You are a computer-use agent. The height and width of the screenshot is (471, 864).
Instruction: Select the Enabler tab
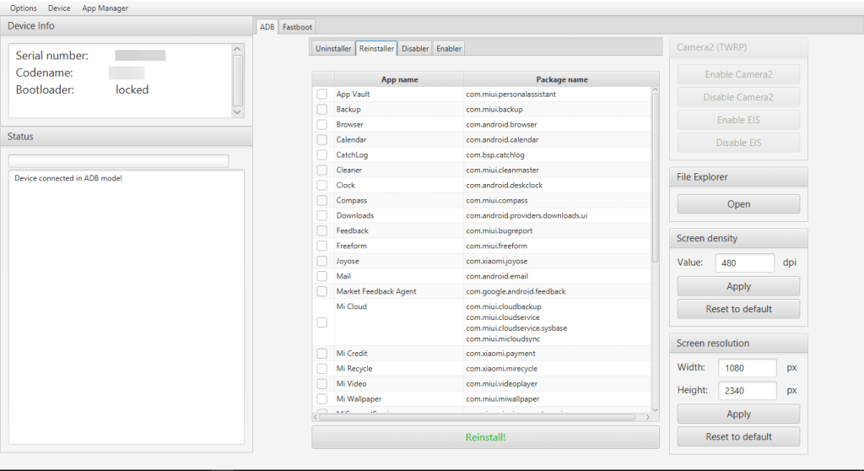(x=449, y=48)
